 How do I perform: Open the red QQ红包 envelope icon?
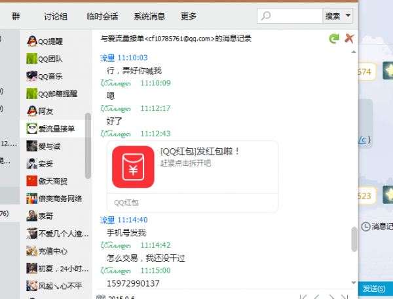pos(133,167)
